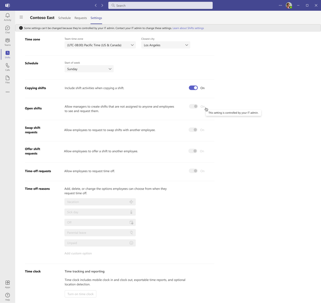
Task: Click the back navigation arrow
Action: pos(96,6)
